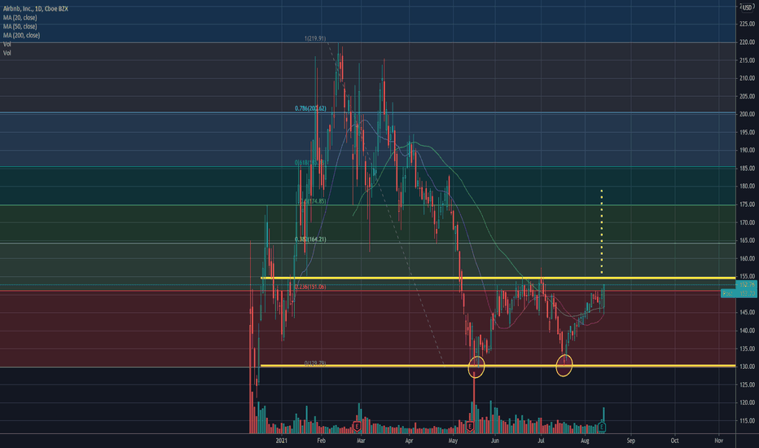Click the red earnings marker near March

click(357, 427)
